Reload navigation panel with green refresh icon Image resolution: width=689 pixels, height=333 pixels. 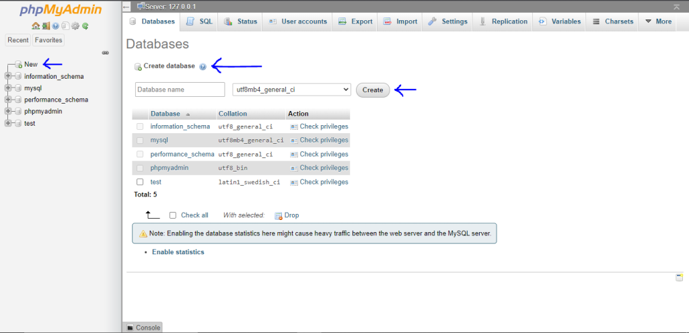85,26
